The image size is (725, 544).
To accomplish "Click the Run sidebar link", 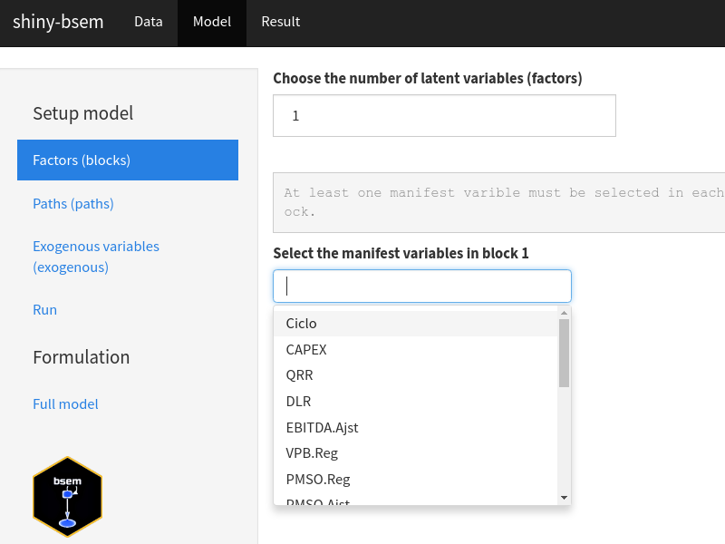I will (45, 310).
